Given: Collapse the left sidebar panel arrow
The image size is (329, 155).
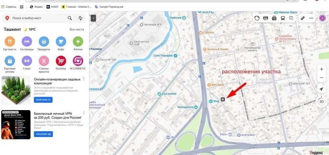Looking at the screenshot, I should tap(93, 18).
